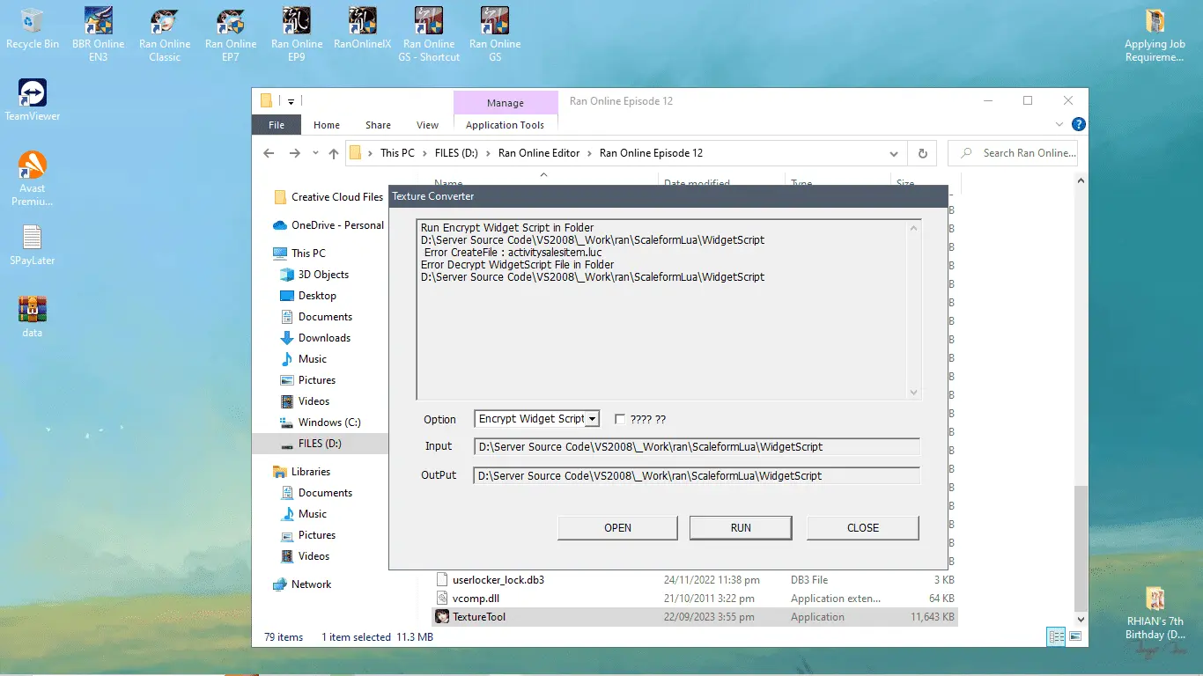Open the Encrypt Widget Script option dropdown
The height and width of the screenshot is (676, 1203).
coord(593,419)
